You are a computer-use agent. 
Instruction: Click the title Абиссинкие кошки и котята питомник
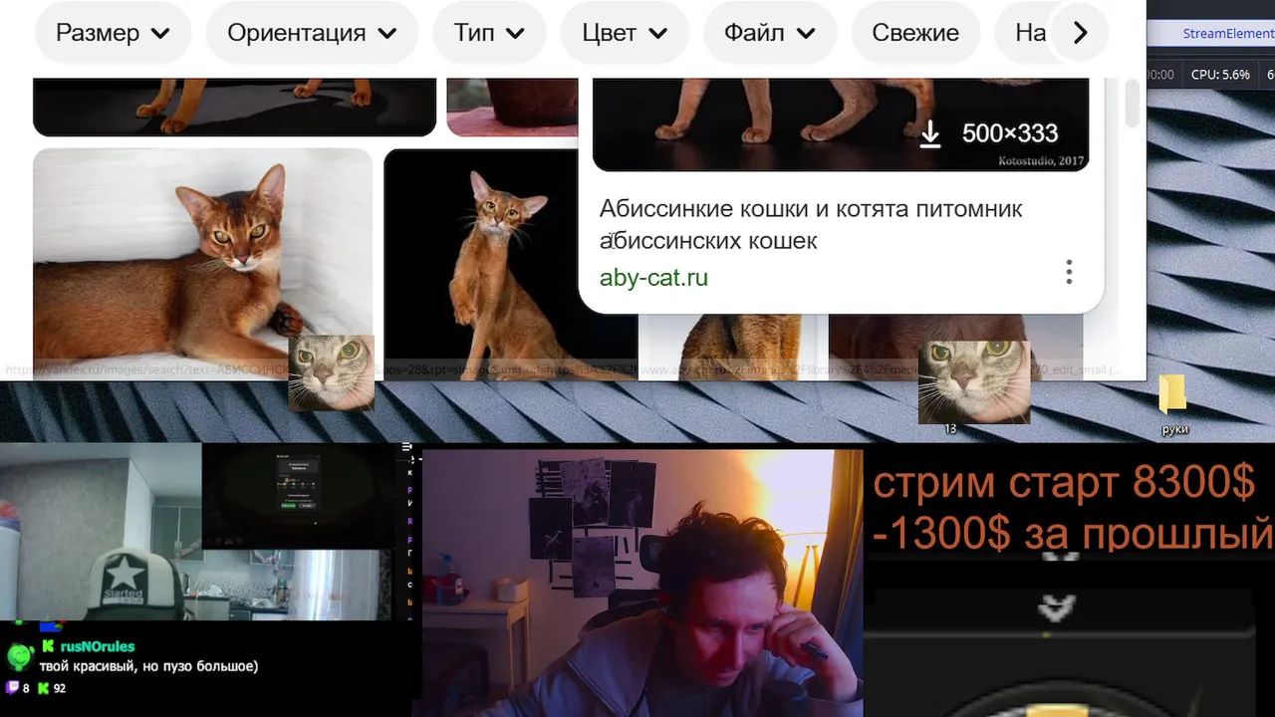coord(810,224)
